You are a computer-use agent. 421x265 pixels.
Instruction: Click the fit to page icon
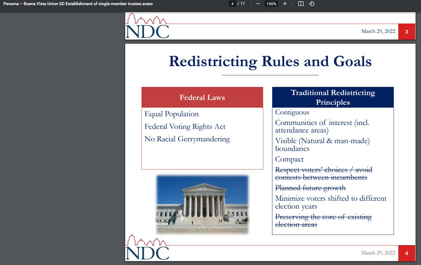point(300,4)
